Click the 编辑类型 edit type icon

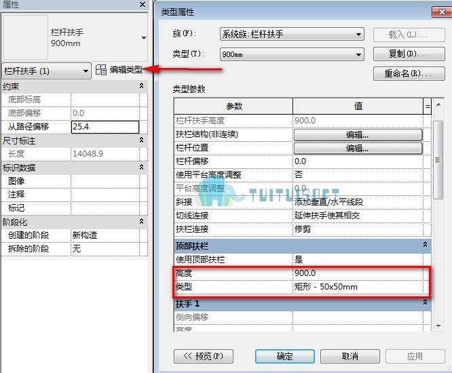click(101, 70)
